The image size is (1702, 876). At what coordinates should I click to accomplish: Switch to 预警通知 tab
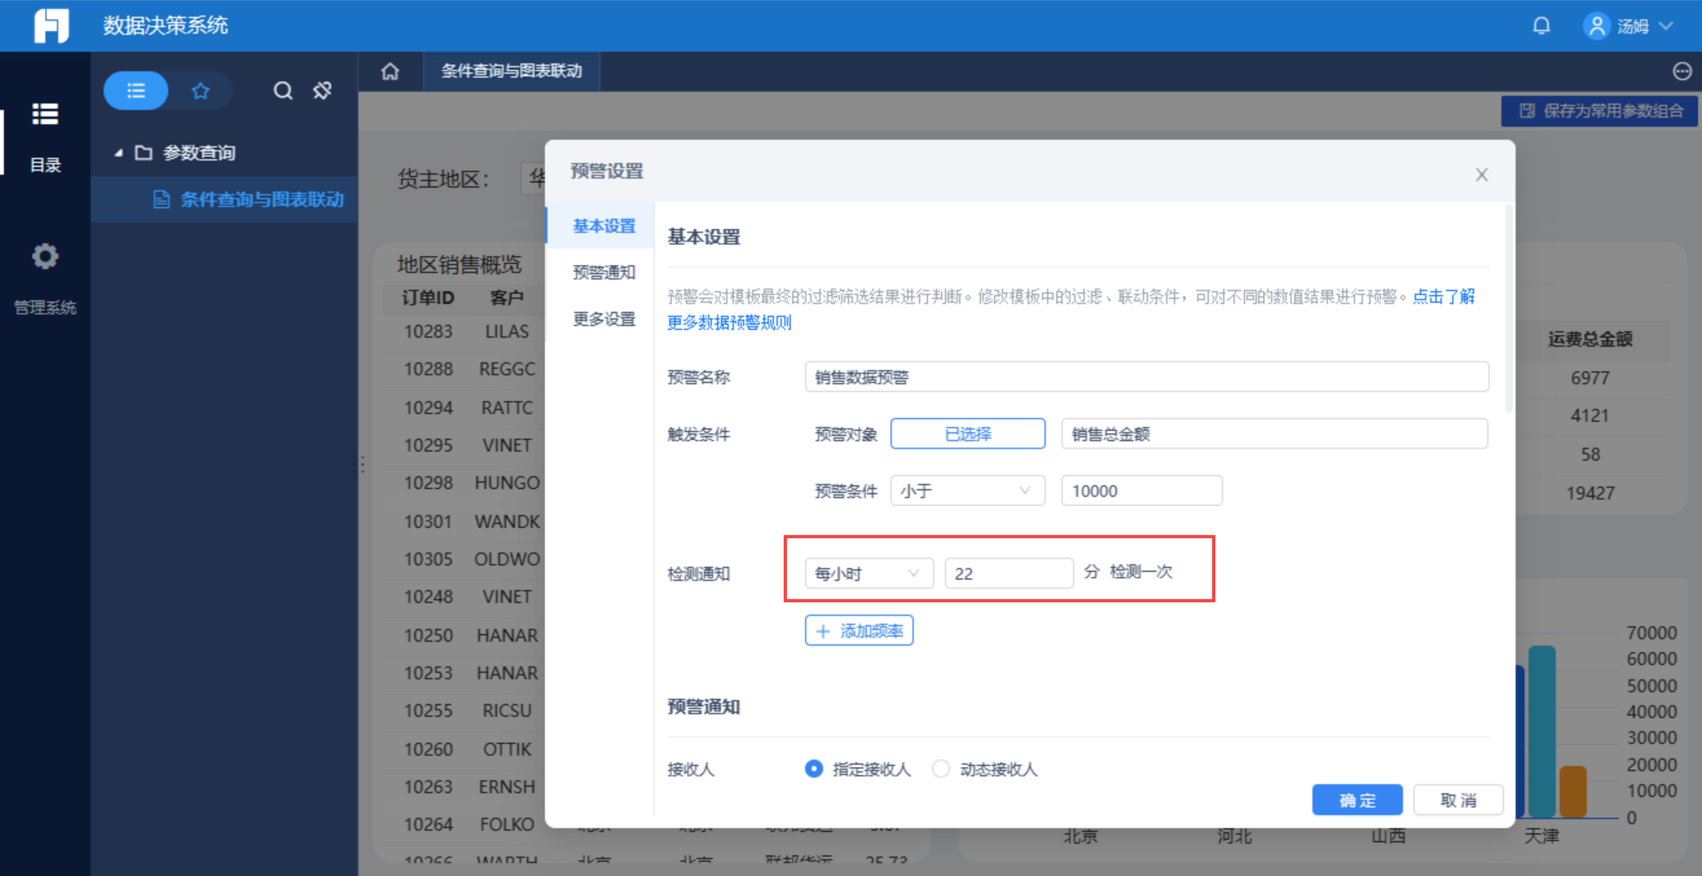pos(603,272)
